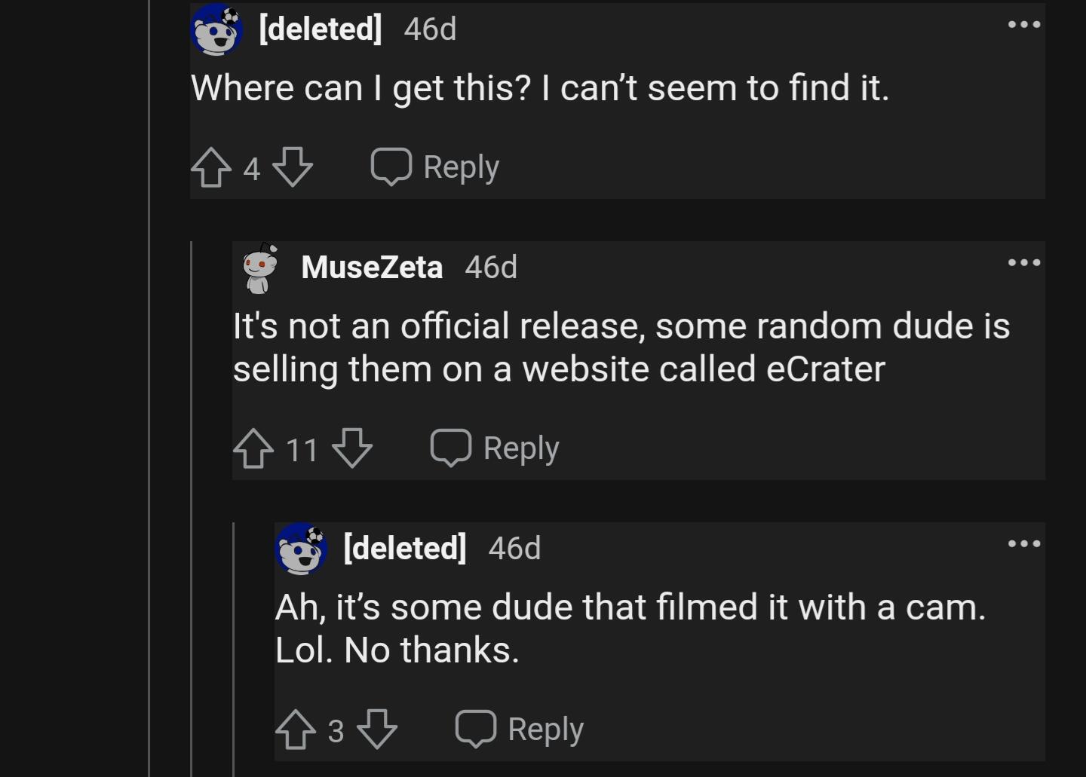Reply to the "No thanks" comment
Viewport: 1086px width, 777px height.
pyautogui.click(x=520, y=730)
